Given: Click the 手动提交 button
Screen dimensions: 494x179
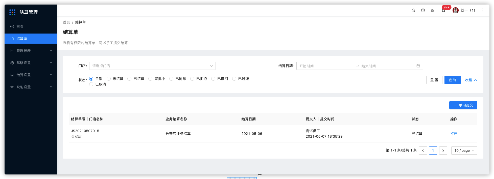Looking at the screenshot, I should [463, 105].
